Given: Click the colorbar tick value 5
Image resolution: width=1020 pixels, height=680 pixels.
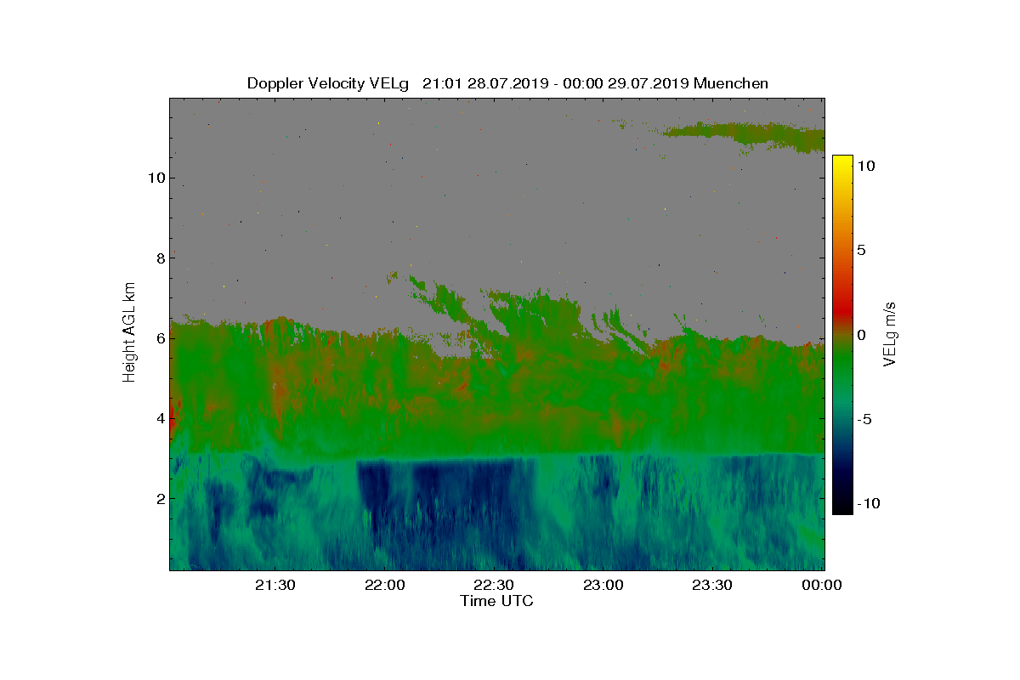Looking at the screenshot, I should [x=861, y=251].
